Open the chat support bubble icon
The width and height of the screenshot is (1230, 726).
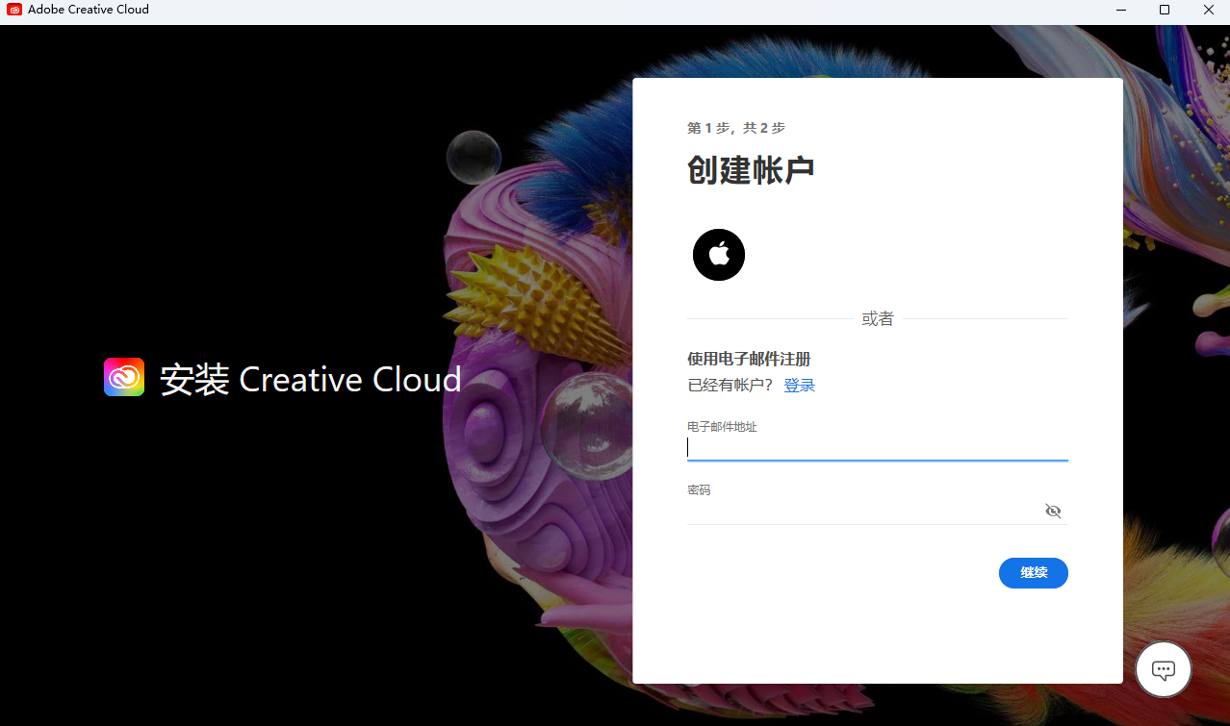click(x=1163, y=669)
